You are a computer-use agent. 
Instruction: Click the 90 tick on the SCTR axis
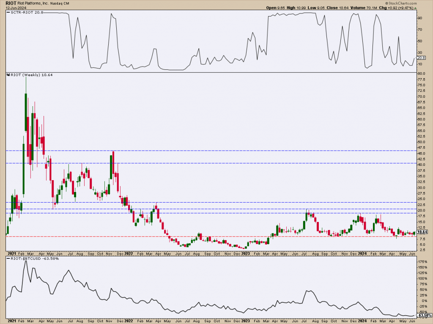tap(419, 18)
